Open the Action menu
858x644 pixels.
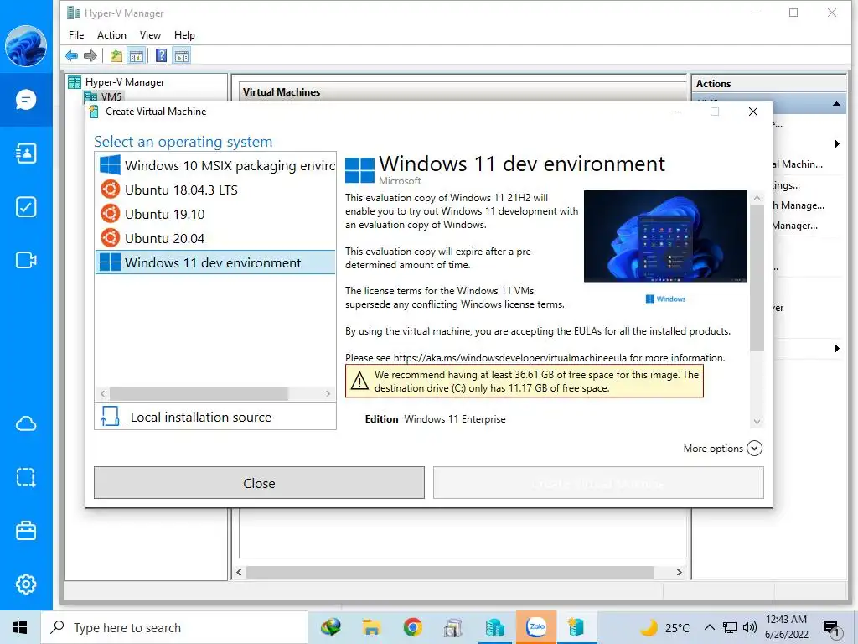111,35
